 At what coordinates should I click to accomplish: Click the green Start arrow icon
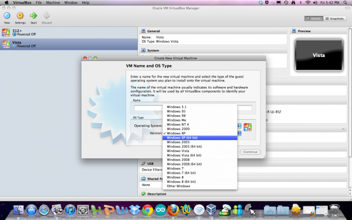click(33, 16)
